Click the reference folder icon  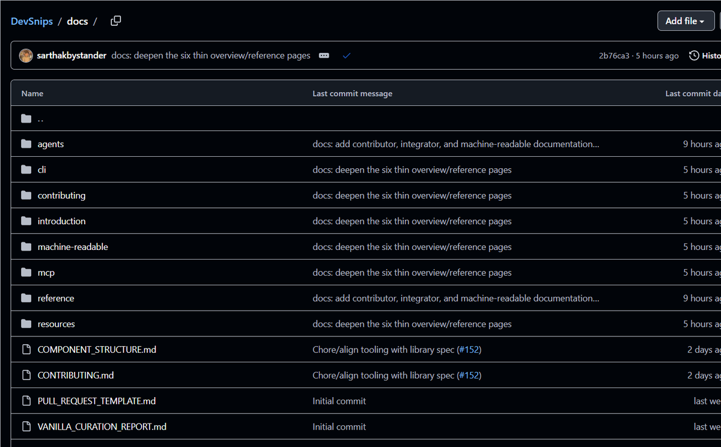(26, 298)
